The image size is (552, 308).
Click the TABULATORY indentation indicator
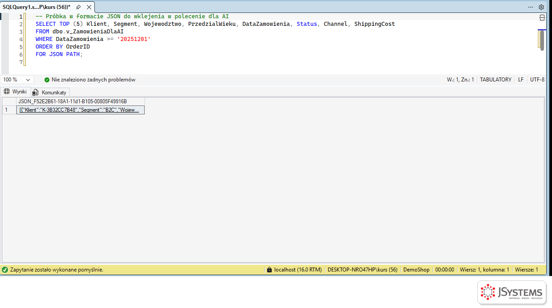click(x=495, y=80)
